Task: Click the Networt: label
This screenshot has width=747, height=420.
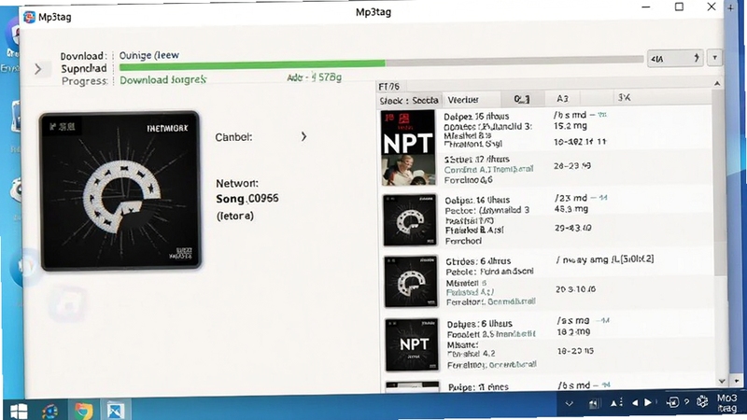Action: [237, 183]
